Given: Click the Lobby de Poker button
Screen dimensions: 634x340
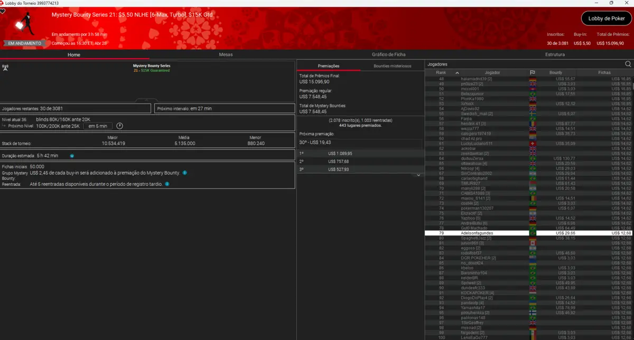Looking at the screenshot, I should pos(607,18).
